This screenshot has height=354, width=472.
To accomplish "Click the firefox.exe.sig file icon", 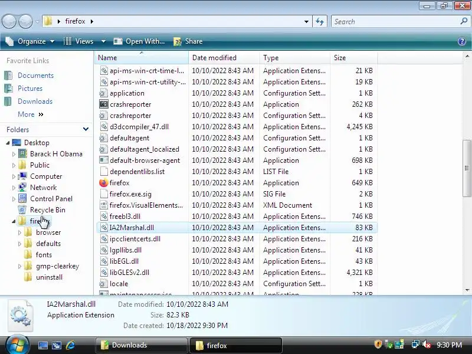I will (104, 194).
